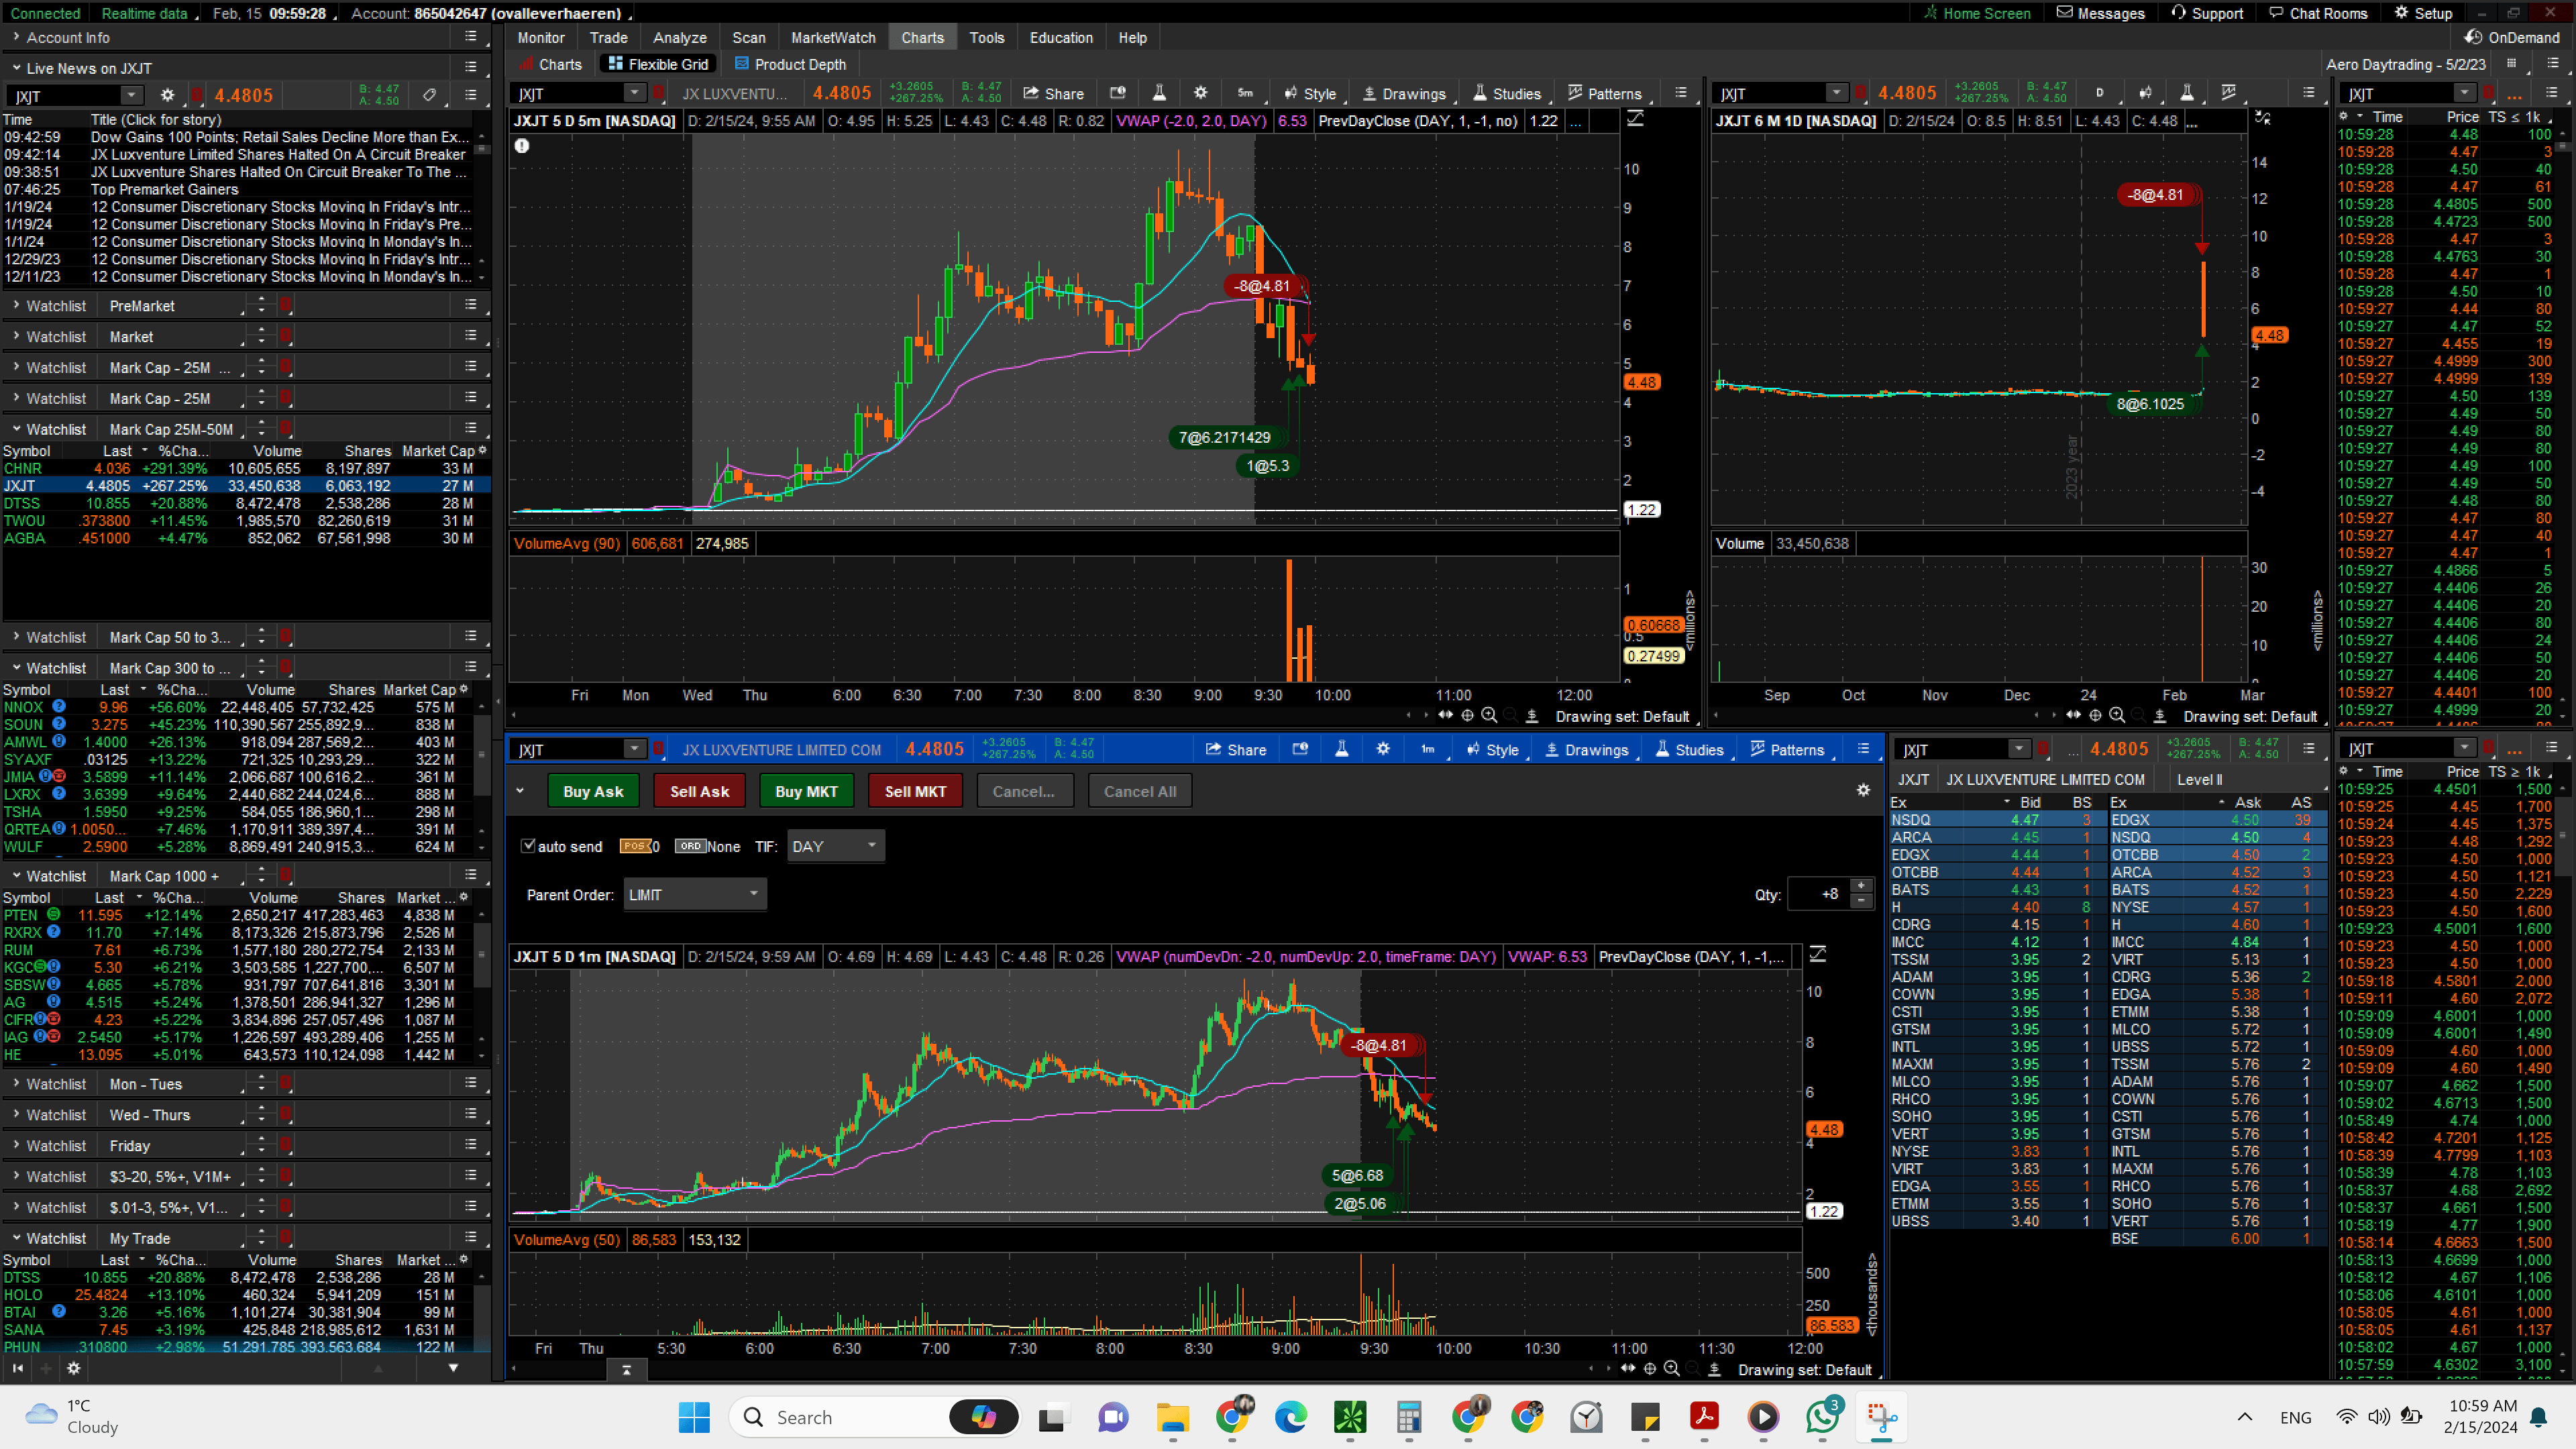Switch to the MarketWatch tab
This screenshot has height=1449, width=2576.
click(832, 37)
